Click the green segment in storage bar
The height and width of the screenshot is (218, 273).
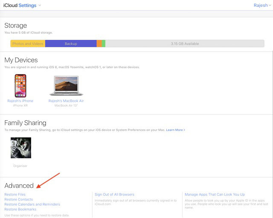click(x=104, y=44)
